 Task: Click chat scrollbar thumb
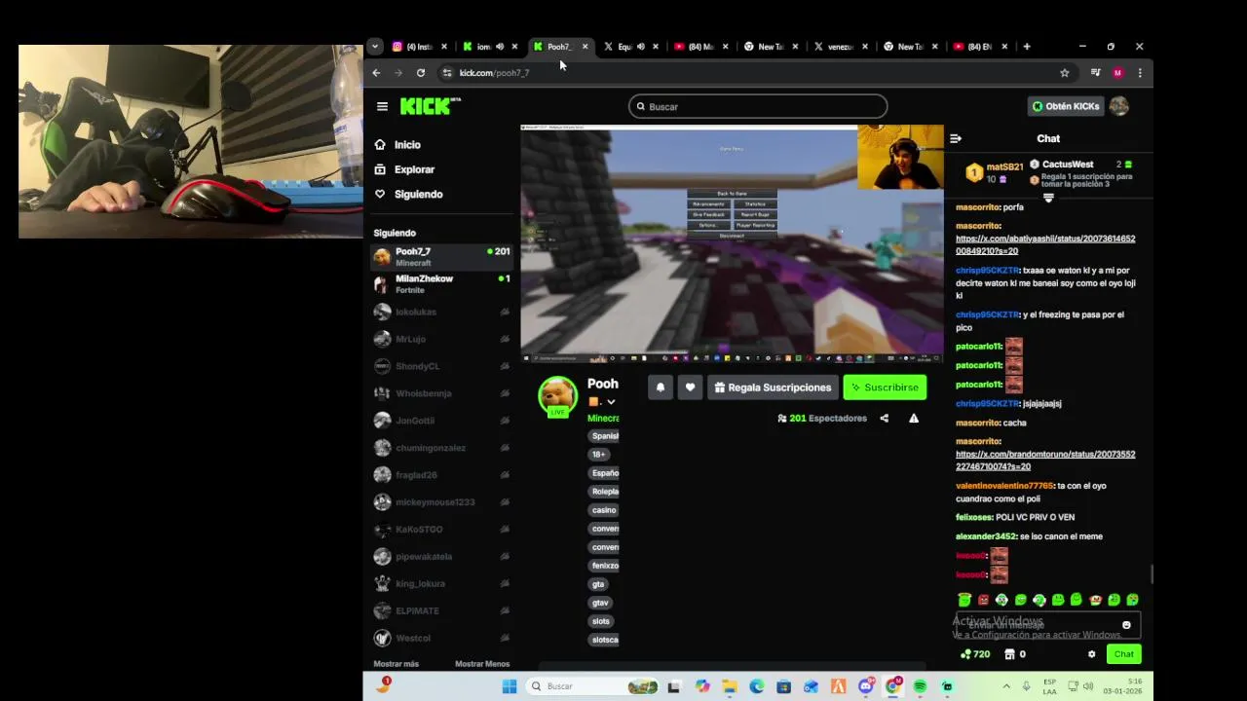[1151, 574]
